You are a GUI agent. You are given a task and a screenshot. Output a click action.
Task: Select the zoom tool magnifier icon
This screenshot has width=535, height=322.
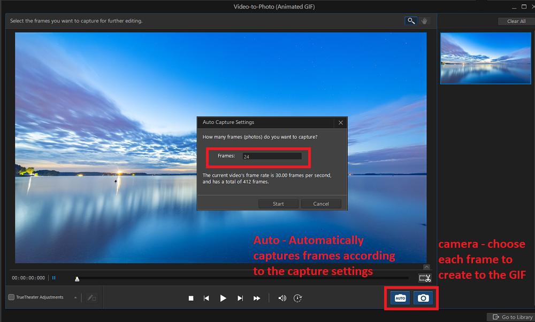click(410, 21)
